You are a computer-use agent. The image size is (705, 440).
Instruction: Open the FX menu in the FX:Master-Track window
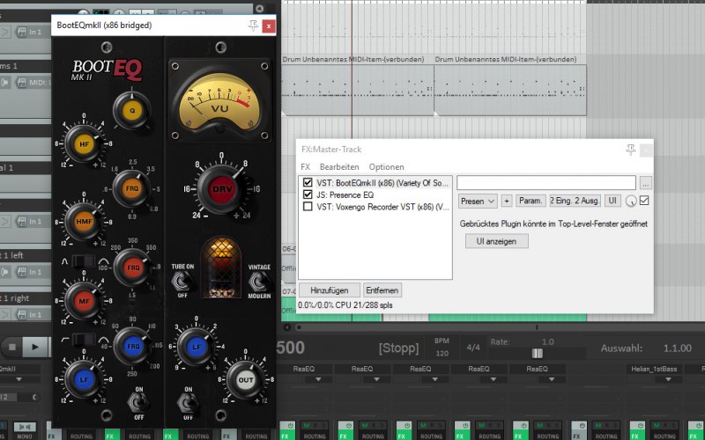pos(305,166)
